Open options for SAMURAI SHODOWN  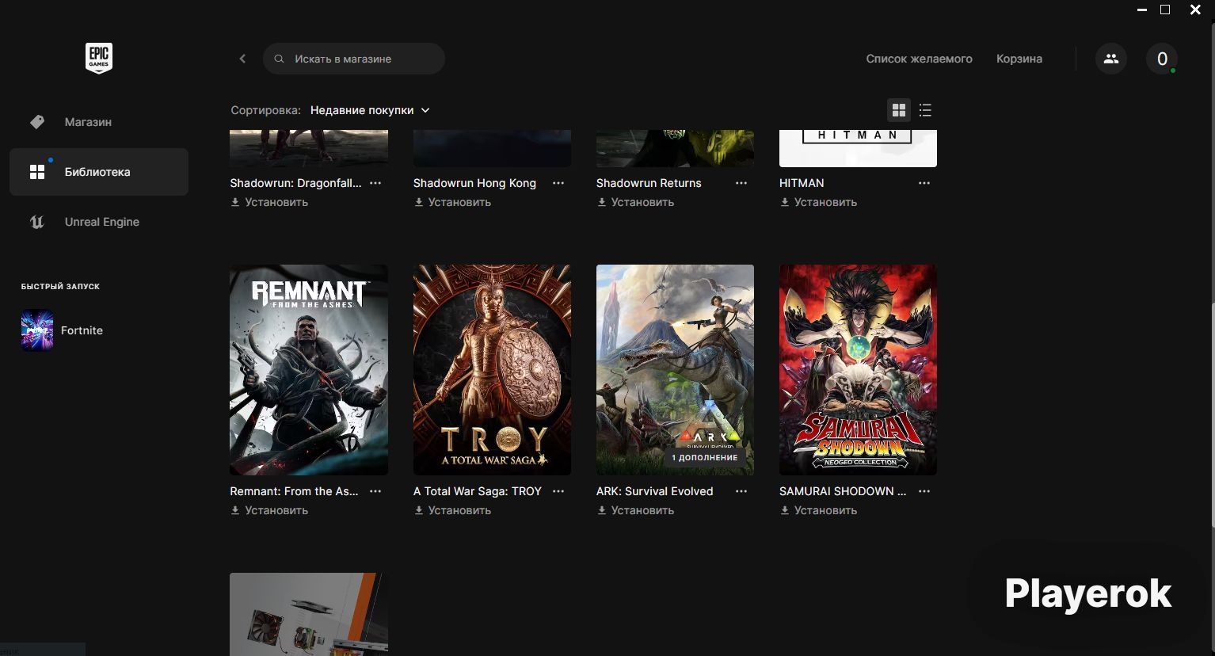pyautogui.click(x=924, y=491)
